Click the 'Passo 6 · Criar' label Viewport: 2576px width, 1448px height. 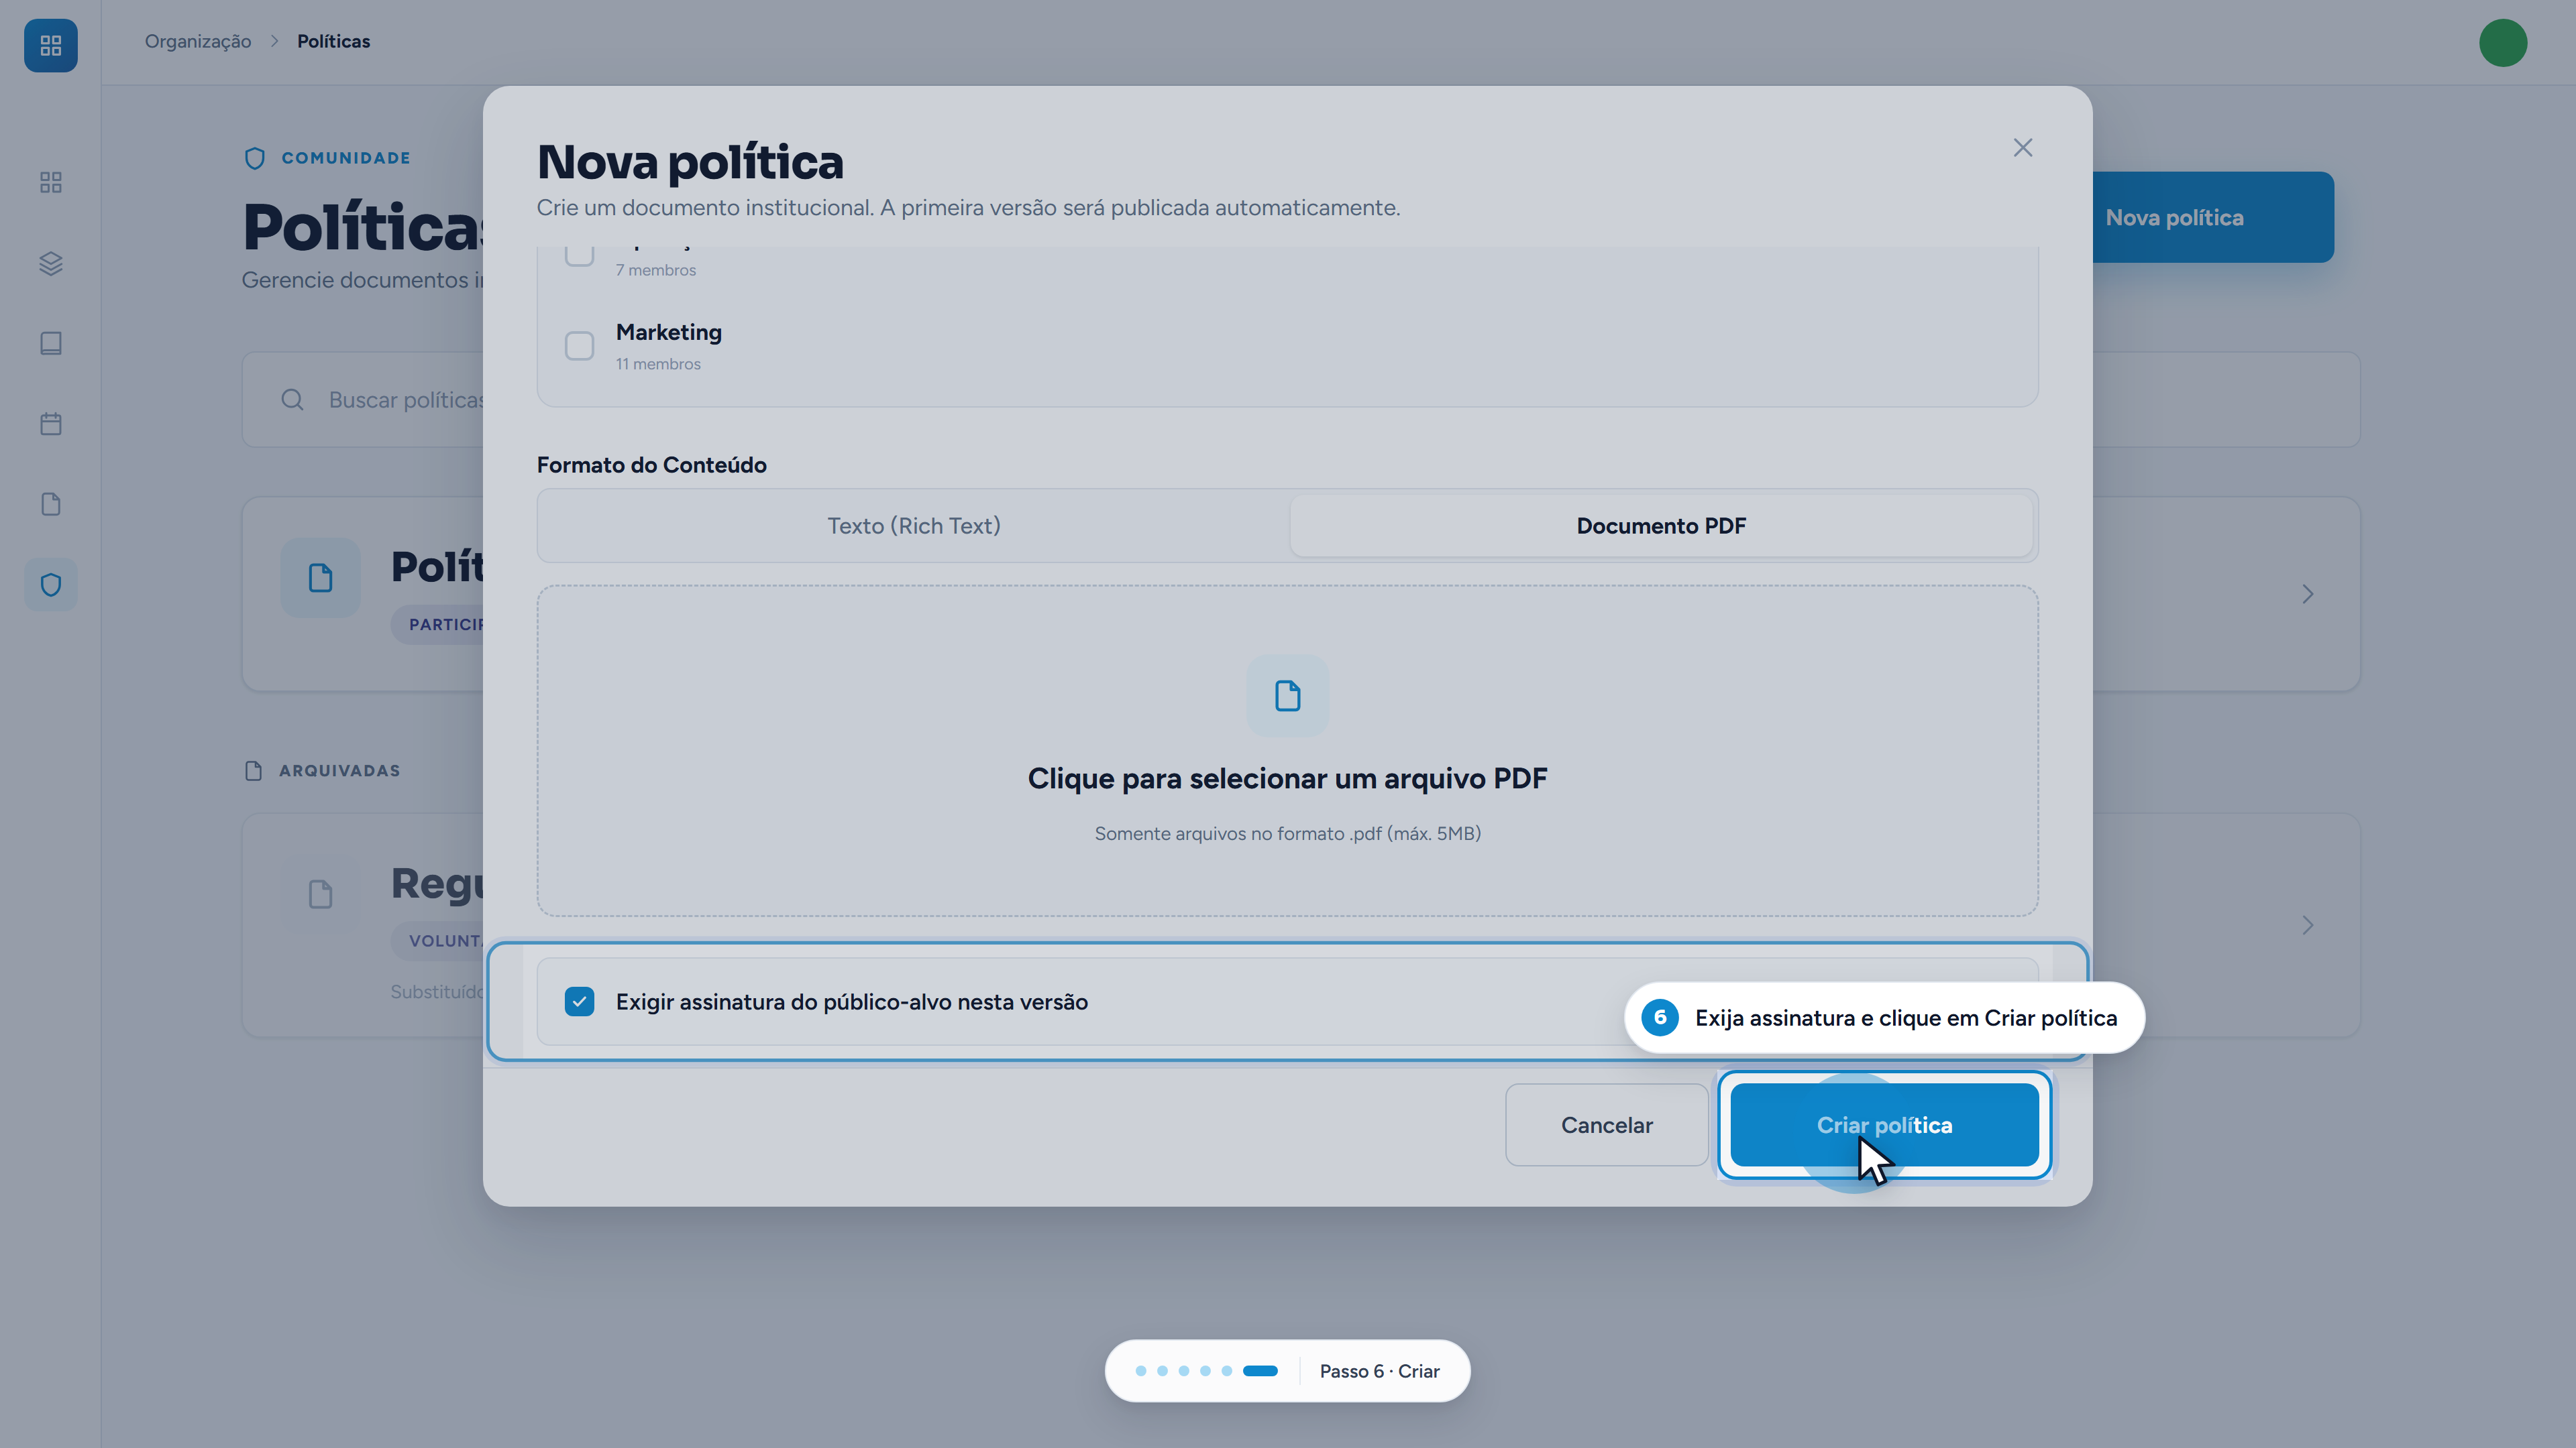(x=1379, y=1371)
